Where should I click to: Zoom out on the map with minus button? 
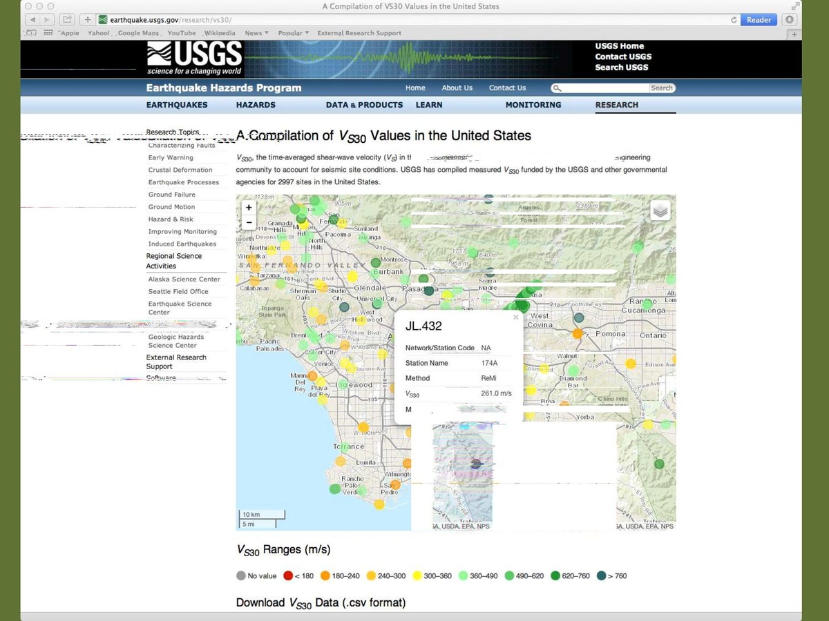249,222
